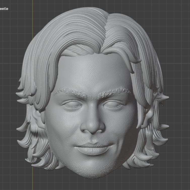
Task: Click the lips of the sculpted face
Action: coord(93,149)
